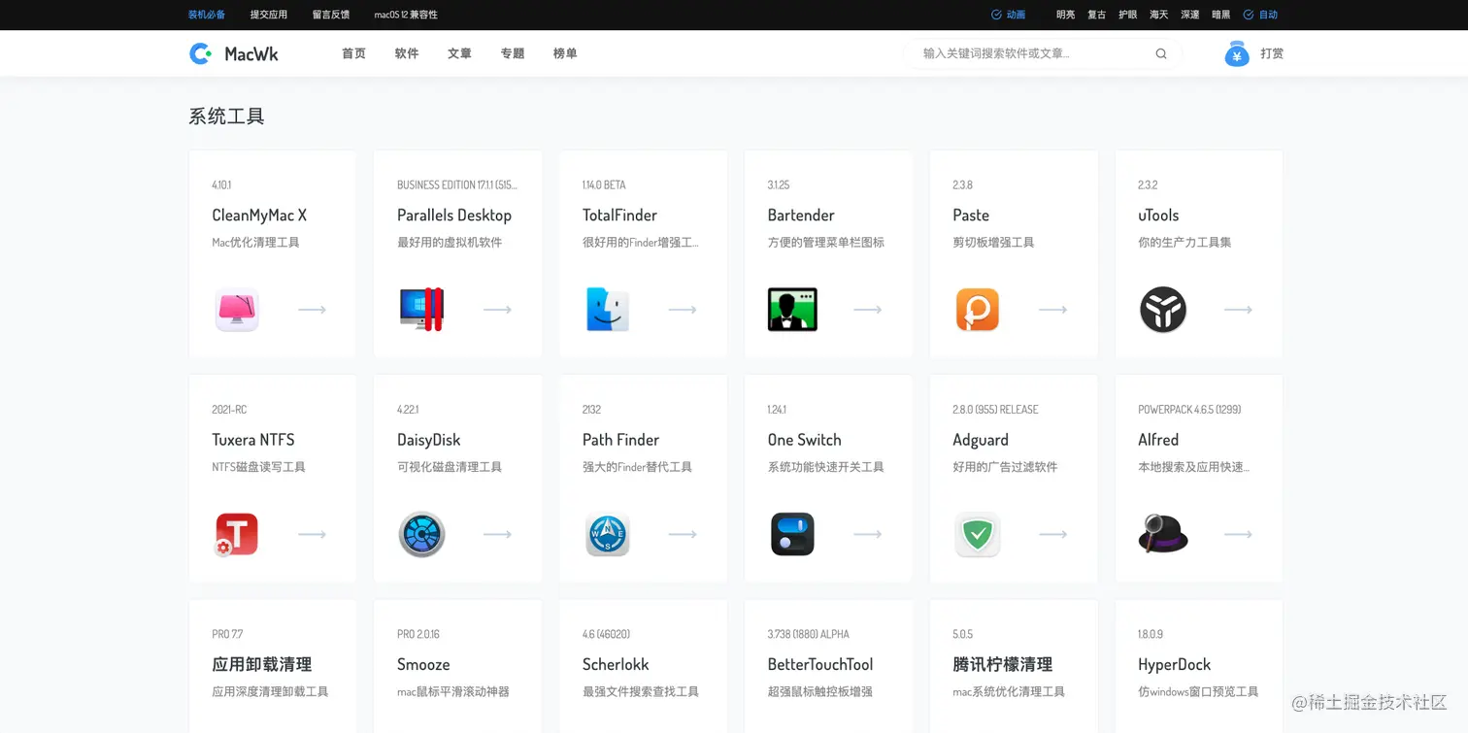Screen dimensions: 1468x733
Task: Click the red Tuxera NTFS icon
Action: [237, 534]
